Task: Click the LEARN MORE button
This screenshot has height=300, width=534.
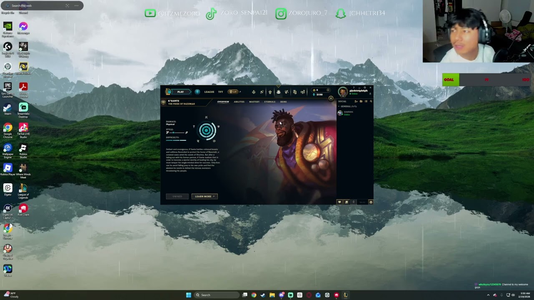Action: 204,196
